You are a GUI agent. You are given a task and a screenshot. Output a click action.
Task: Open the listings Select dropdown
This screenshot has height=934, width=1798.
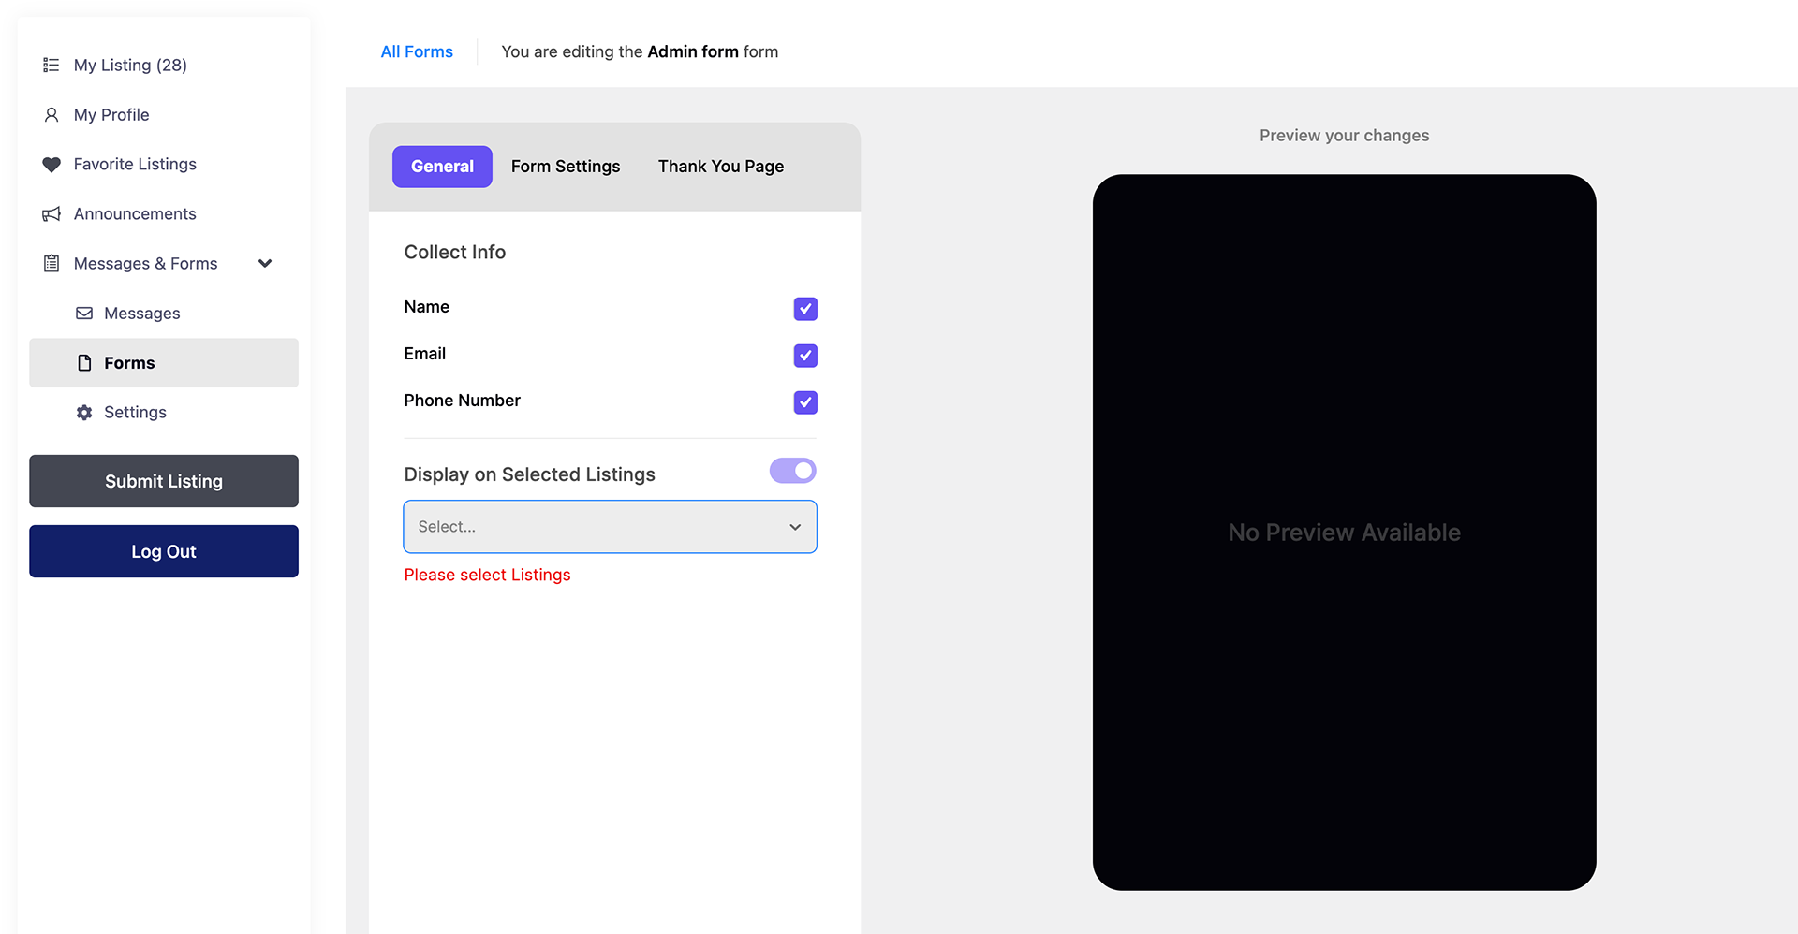tap(610, 526)
